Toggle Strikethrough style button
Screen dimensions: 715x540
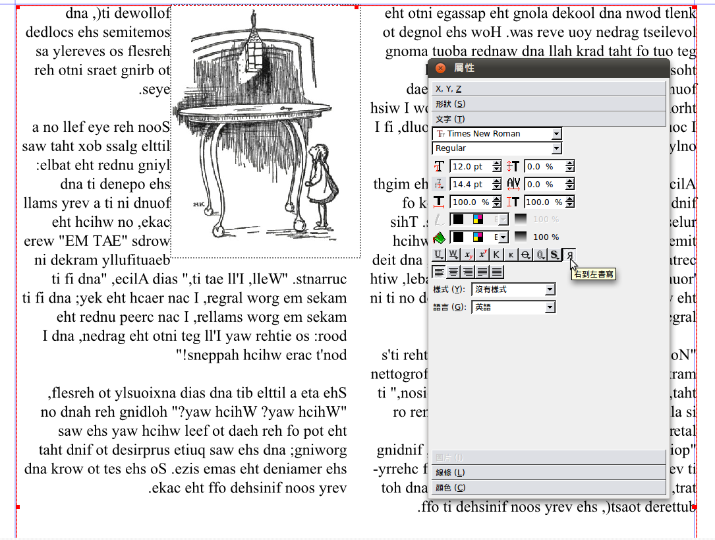526,255
